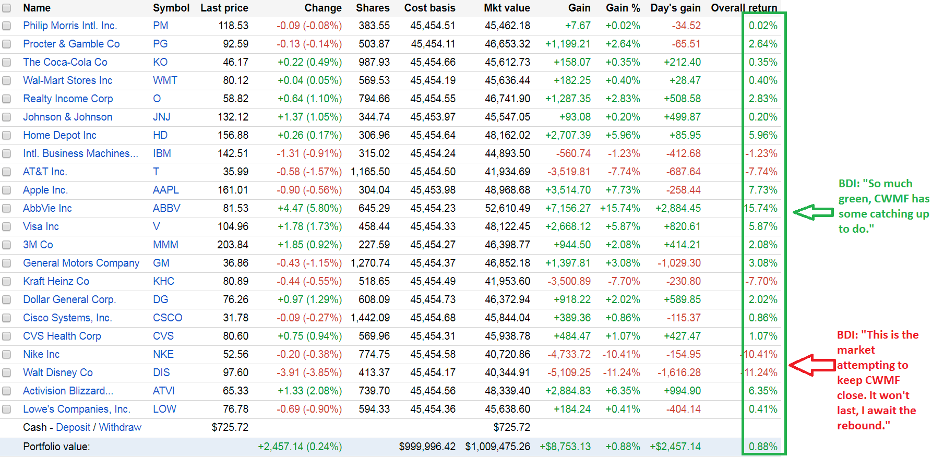Sort by the Day's gain column
Image resolution: width=932 pixels, height=457 pixels.
(x=676, y=8)
